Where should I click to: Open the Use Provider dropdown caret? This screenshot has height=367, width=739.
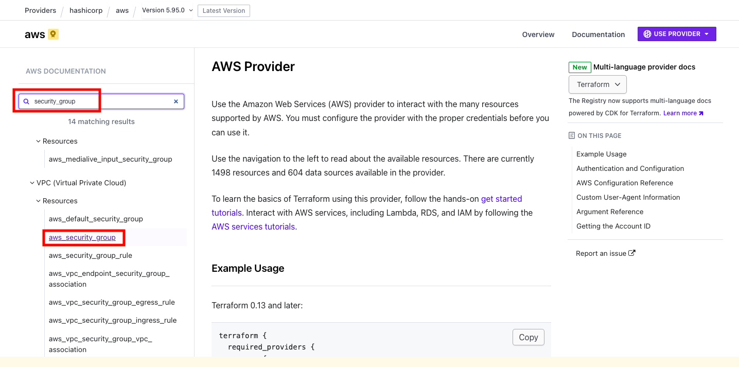point(707,34)
